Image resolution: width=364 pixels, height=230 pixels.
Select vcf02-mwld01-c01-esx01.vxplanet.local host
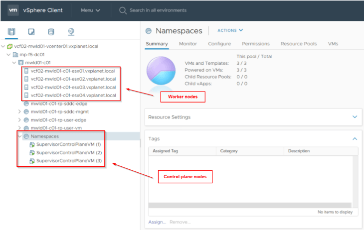pos(73,71)
